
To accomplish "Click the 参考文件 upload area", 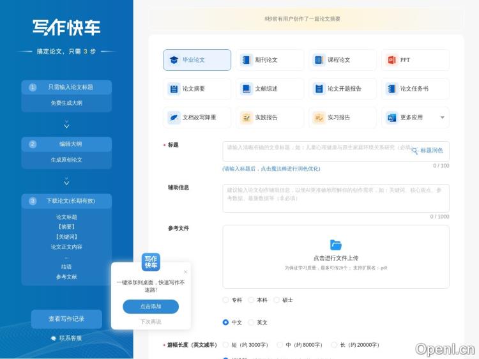I will click(x=336, y=257).
